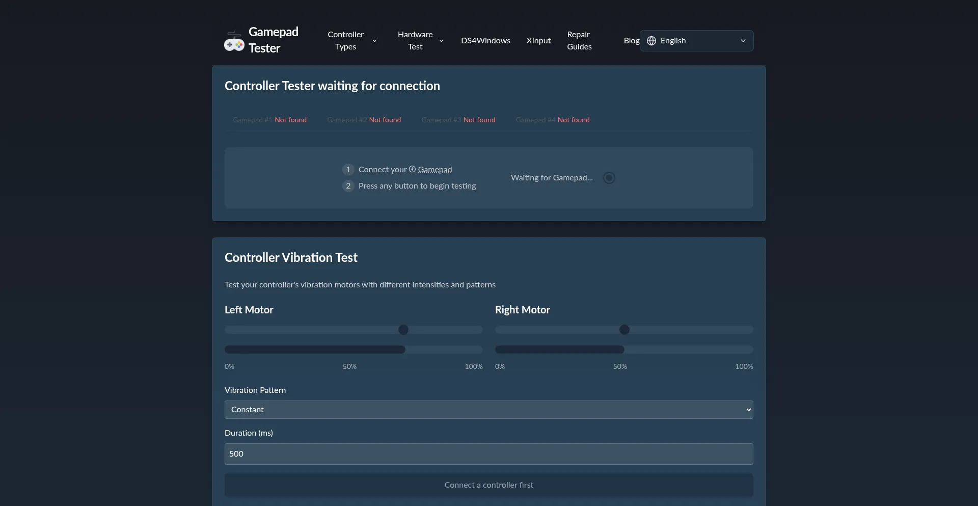The width and height of the screenshot is (978, 506).
Task: Click the Gamepad Tester controller logo icon
Action: [234, 42]
